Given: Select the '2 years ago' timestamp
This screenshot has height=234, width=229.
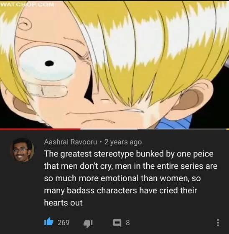Looking at the screenshot, I should pyautogui.click(x=123, y=142).
